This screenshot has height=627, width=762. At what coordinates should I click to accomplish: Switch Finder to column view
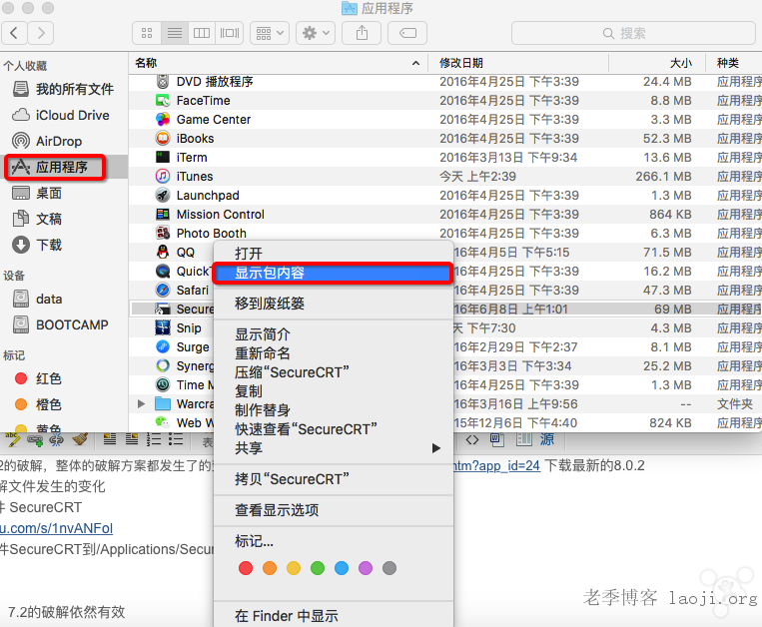202,33
